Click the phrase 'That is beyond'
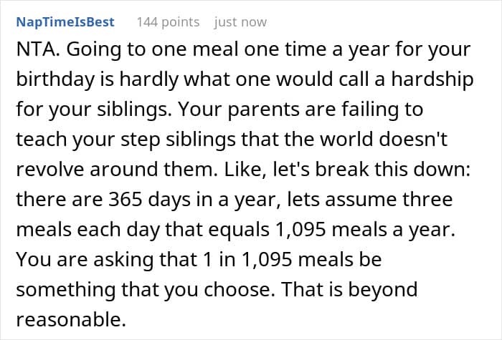The height and width of the screenshot is (340, 502). (x=349, y=289)
